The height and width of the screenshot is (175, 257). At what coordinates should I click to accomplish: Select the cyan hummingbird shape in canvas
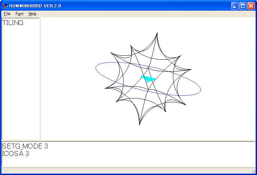pos(148,78)
